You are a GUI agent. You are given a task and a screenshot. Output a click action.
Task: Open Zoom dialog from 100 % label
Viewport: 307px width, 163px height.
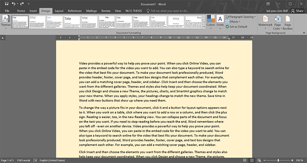coord(299,160)
